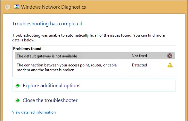Image resolution: width=188 pixels, height=121 pixels.
Task: Click the Problems found header
Action: (x=27, y=49)
